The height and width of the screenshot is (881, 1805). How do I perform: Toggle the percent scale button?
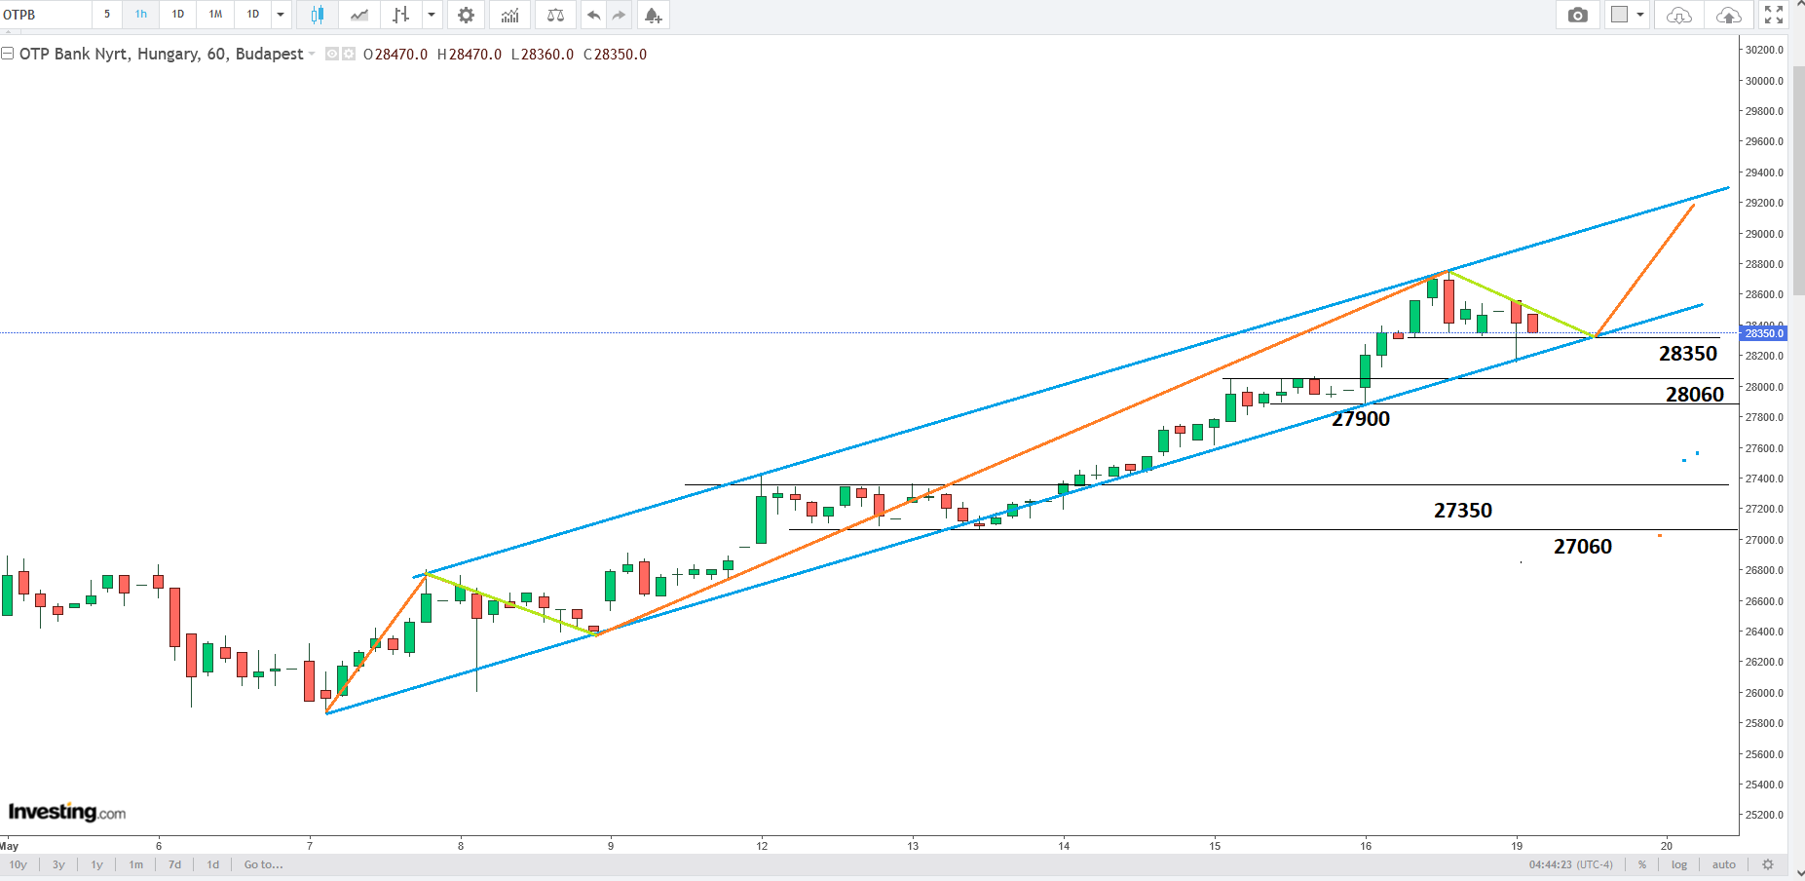(1642, 864)
